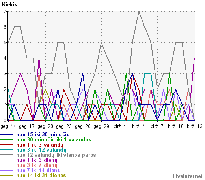Image resolution: width=205 pixels, height=180 pixels.
Task: Click the 'nuo 15 iki 30 minučių' legend label
Action: 43,135
